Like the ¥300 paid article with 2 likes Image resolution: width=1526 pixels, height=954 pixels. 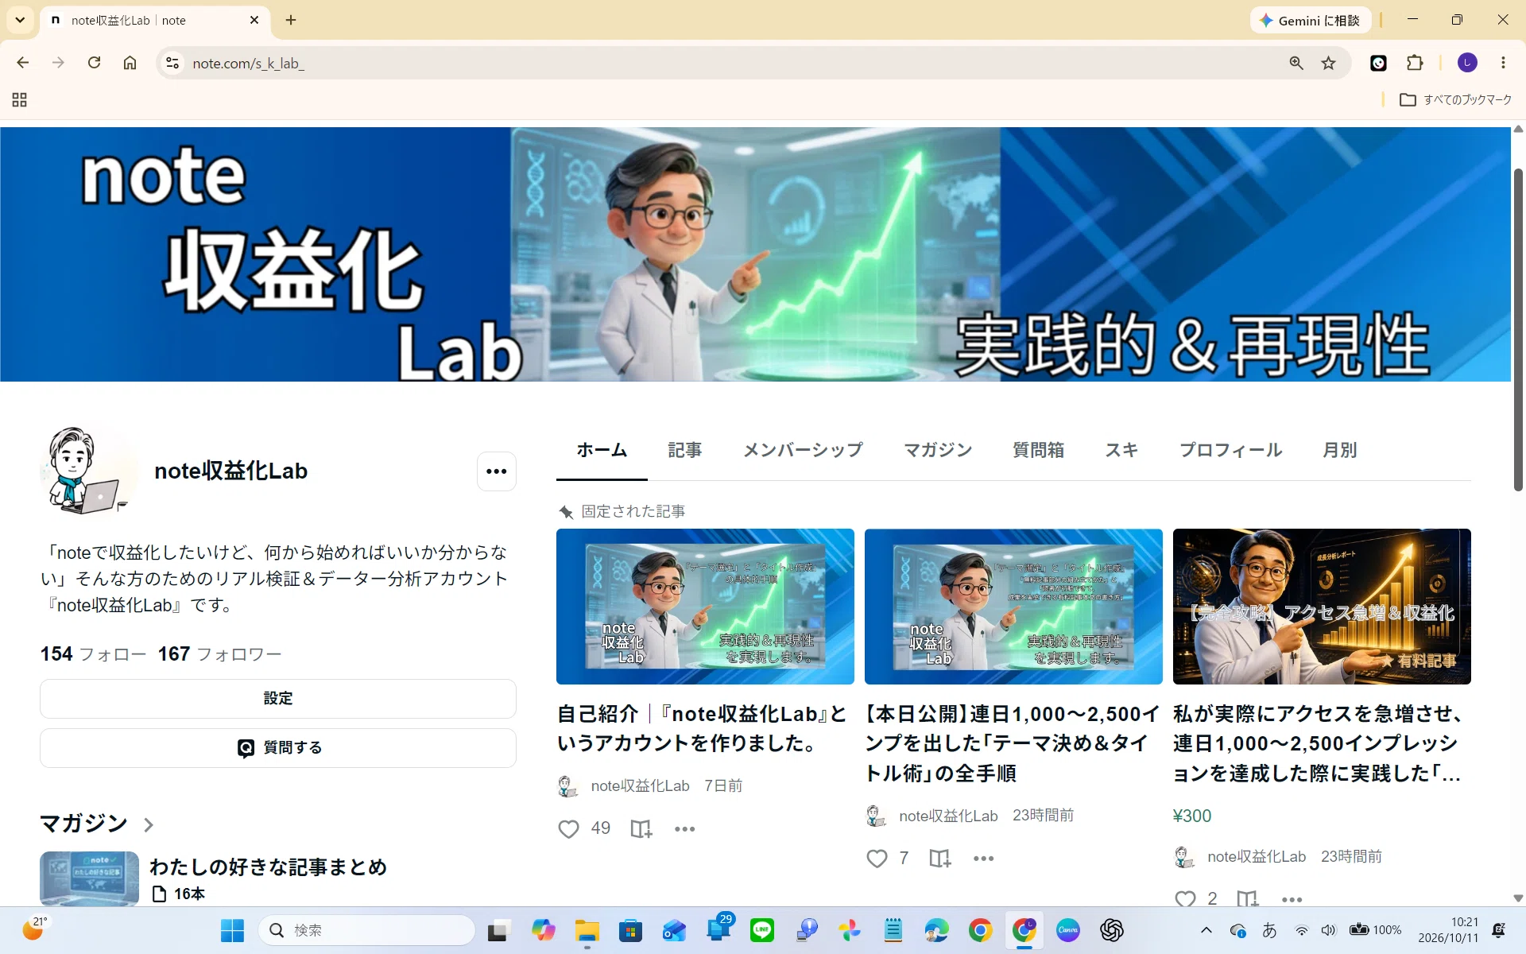1185,899
